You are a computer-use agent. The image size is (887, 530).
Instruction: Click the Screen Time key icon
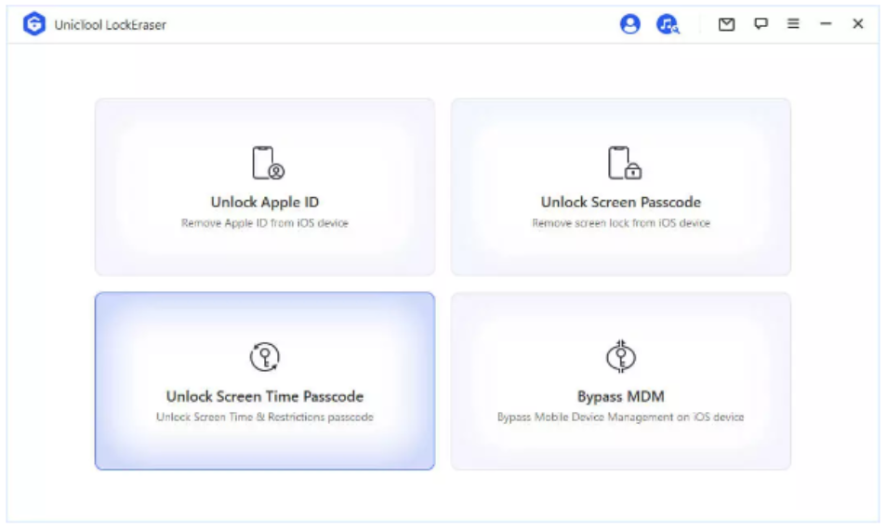click(x=265, y=357)
